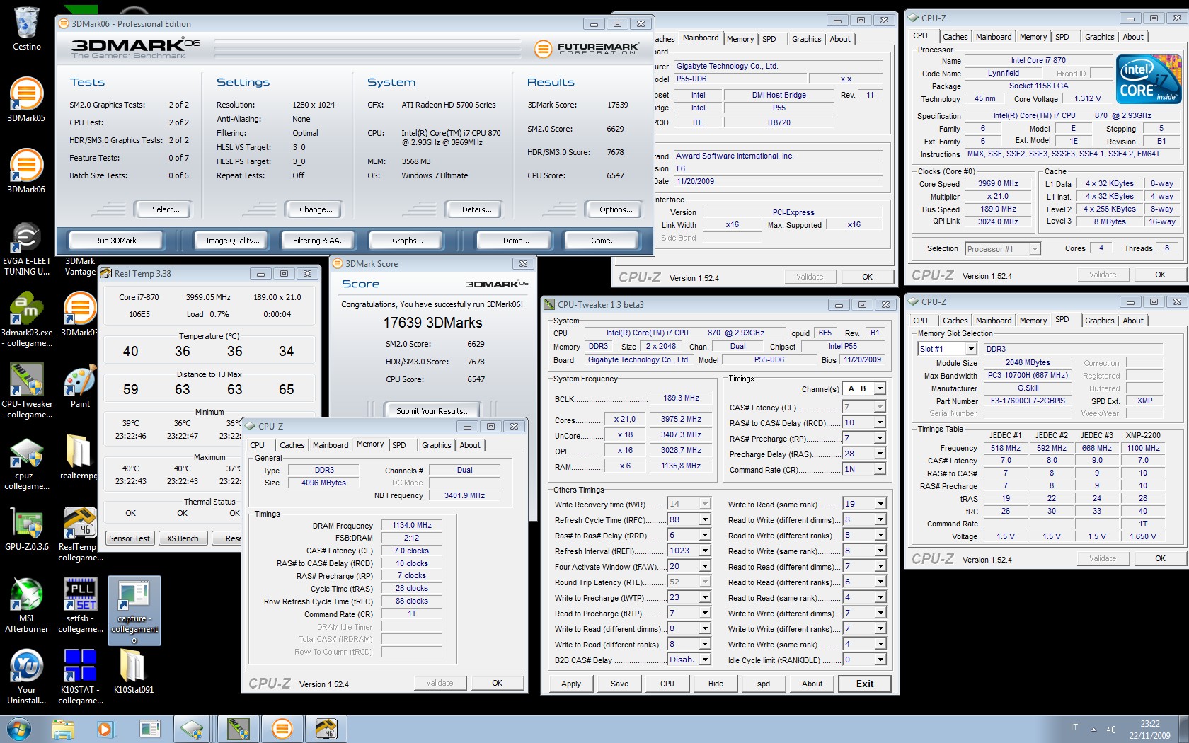Select the capture collegamento desktop icon
The image size is (1189, 743).
point(134,610)
